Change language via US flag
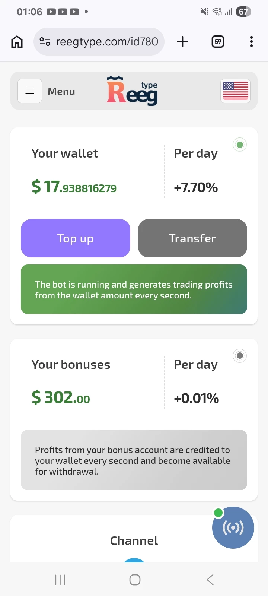Viewport: 268px width, 596px height. pos(236,91)
